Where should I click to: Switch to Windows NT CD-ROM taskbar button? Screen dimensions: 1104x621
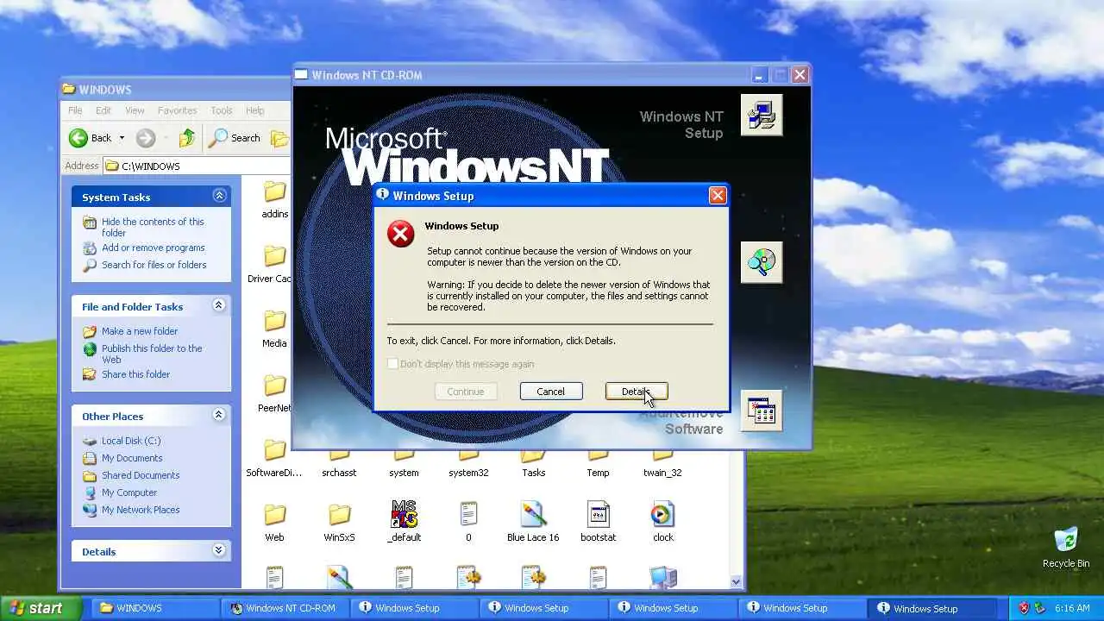285,608
